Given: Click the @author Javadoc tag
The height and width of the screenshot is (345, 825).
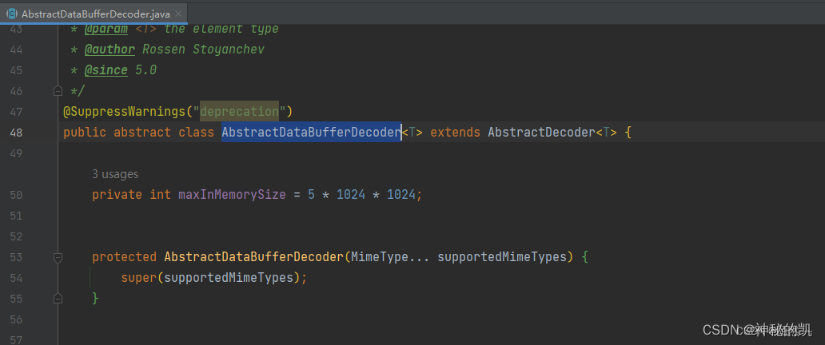Looking at the screenshot, I should [x=110, y=50].
